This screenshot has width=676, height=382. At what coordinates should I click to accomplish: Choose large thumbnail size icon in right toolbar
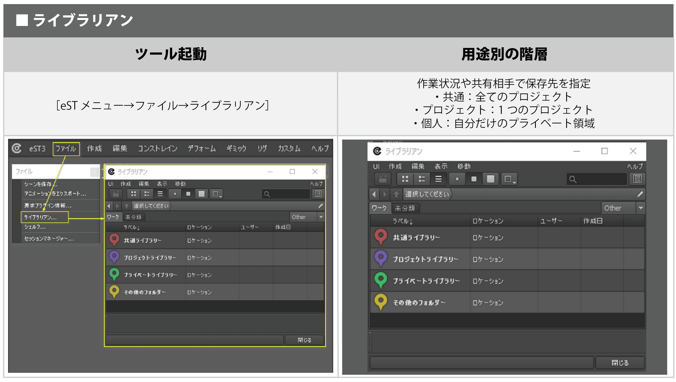tap(490, 179)
